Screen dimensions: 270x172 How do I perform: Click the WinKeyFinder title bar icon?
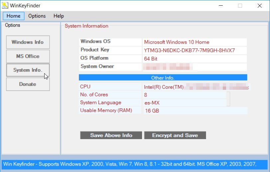5,5
